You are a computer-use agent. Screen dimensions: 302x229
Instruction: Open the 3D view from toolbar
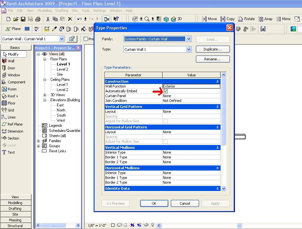coord(176,19)
